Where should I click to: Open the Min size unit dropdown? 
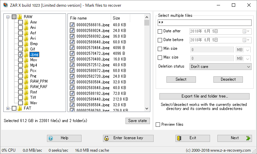click(x=243, y=50)
